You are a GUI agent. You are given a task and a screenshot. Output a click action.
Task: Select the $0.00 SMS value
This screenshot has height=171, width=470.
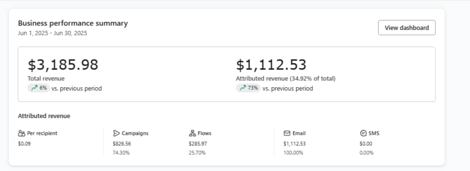(366, 144)
